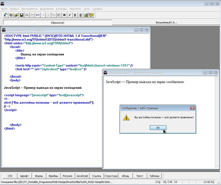Click the first toolbar icon with green arrow

6,15
